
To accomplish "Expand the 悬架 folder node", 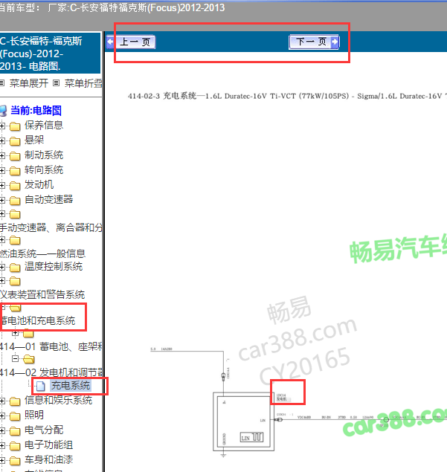I will (x=2, y=140).
